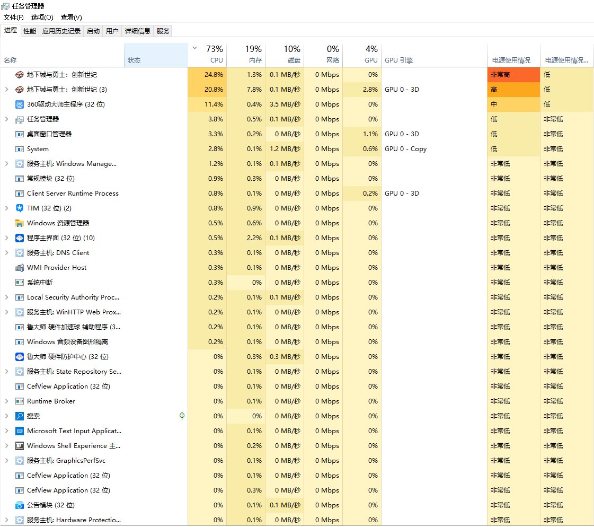Click the 地下城与勇士 game icon in first row

click(x=19, y=75)
